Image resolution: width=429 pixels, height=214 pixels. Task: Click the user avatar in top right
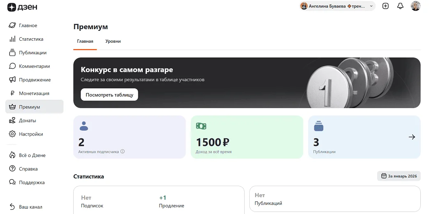(x=415, y=6)
